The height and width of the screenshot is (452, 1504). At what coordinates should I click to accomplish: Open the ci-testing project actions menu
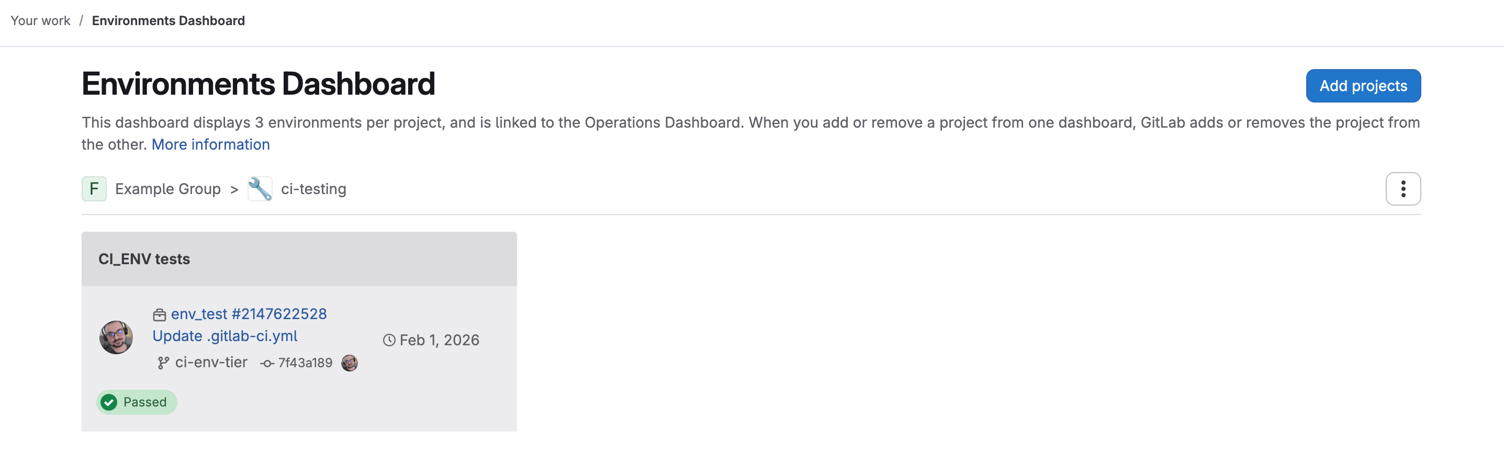pyautogui.click(x=1402, y=189)
